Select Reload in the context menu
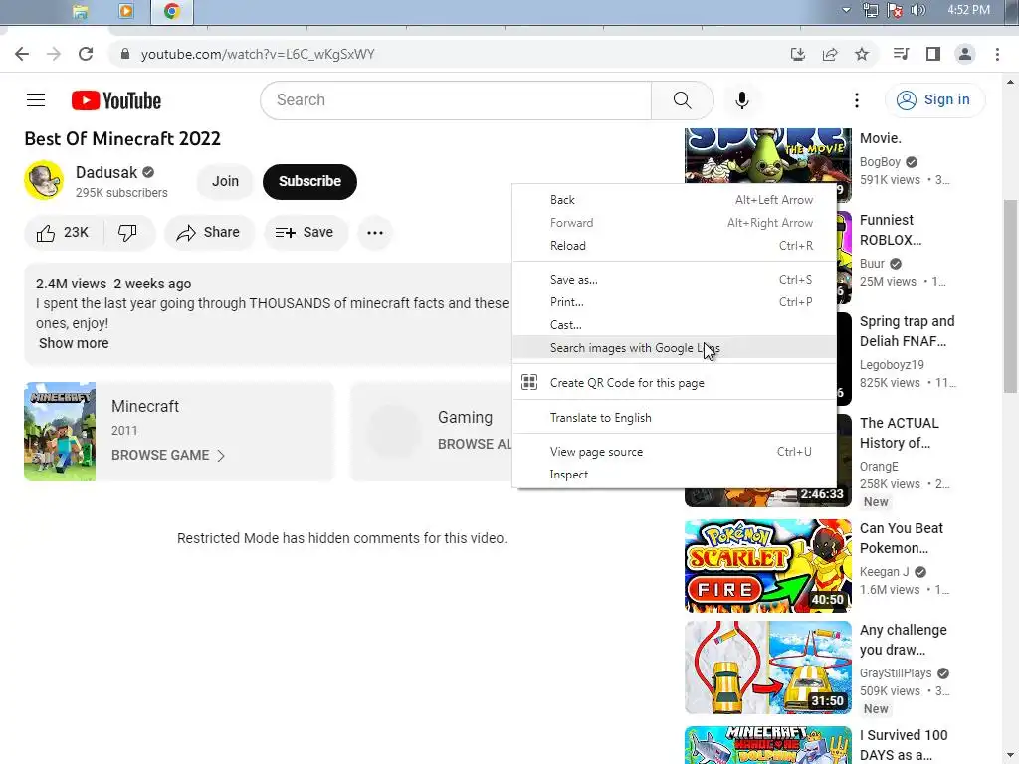This screenshot has width=1019, height=764. (x=674, y=246)
